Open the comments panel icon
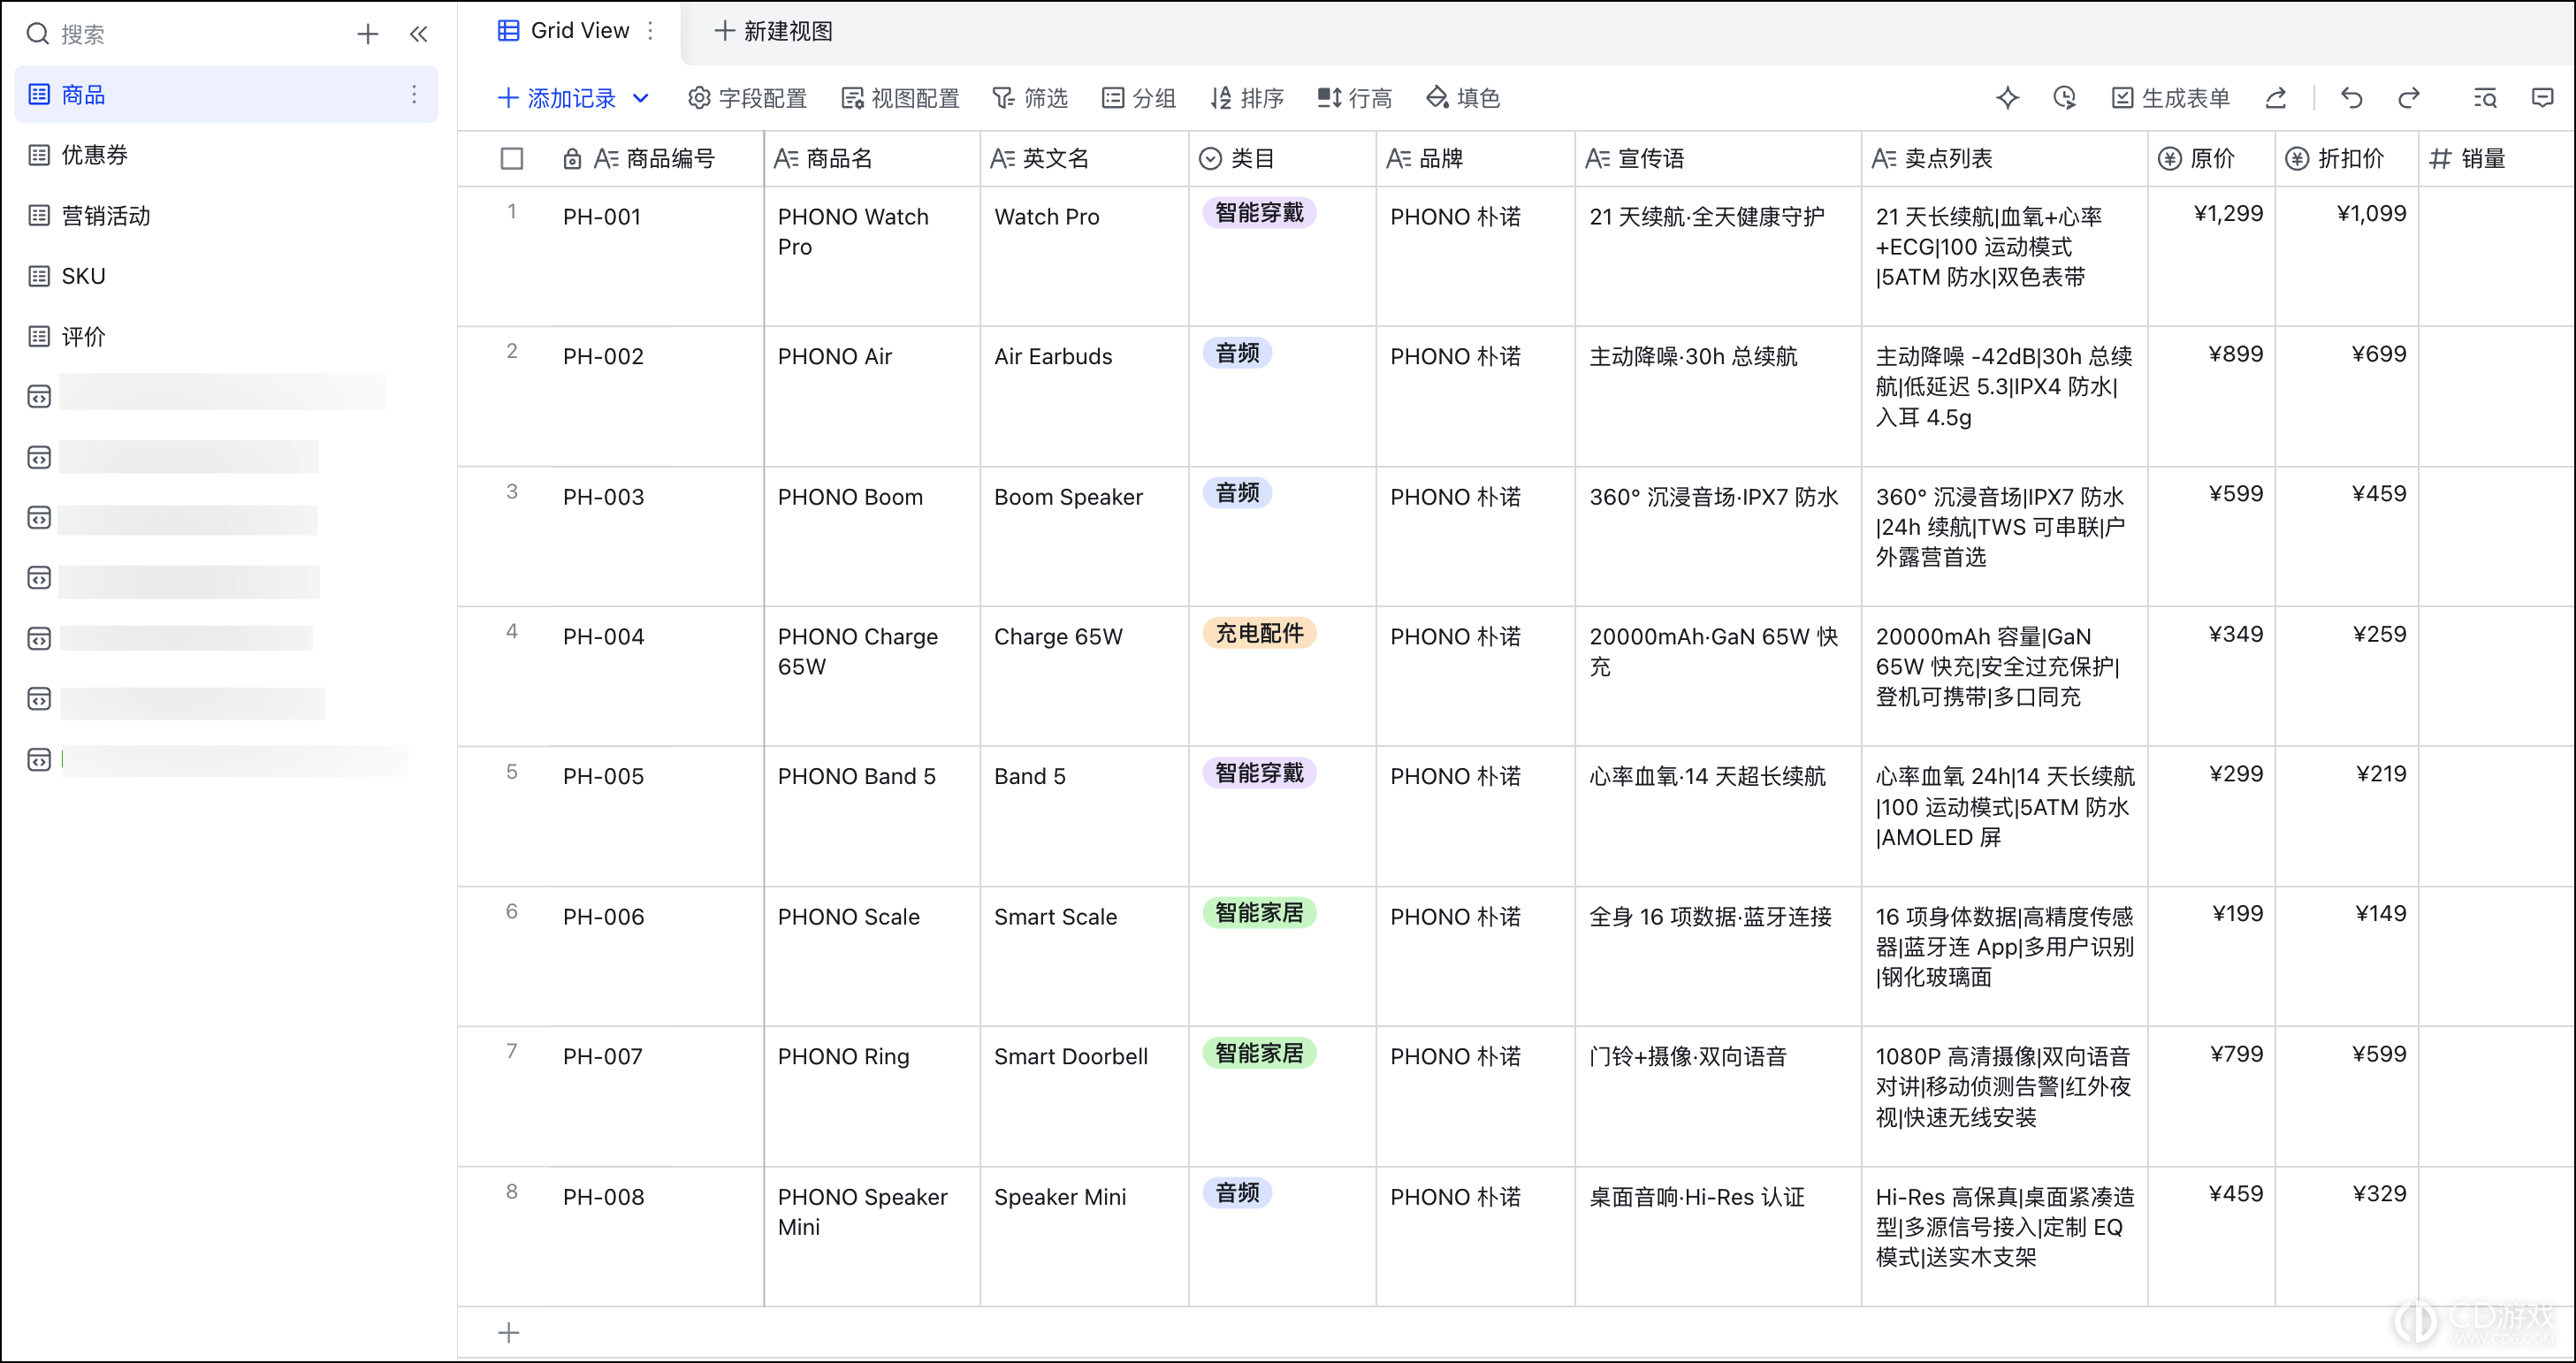This screenshot has width=2576, height=1363. (x=2542, y=98)
